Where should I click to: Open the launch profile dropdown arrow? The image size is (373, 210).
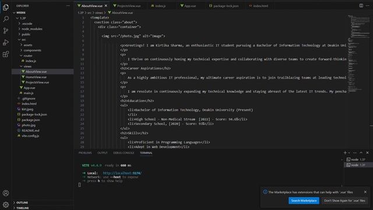click(349, 153)
